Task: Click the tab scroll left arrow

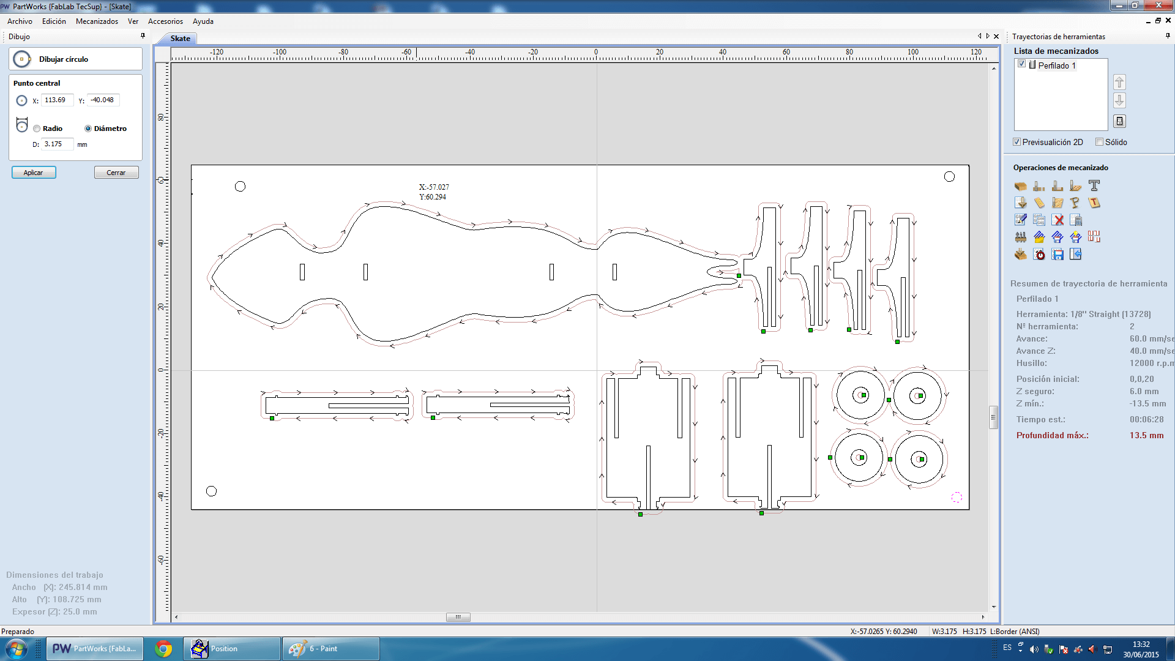Action: pos(979,36)
